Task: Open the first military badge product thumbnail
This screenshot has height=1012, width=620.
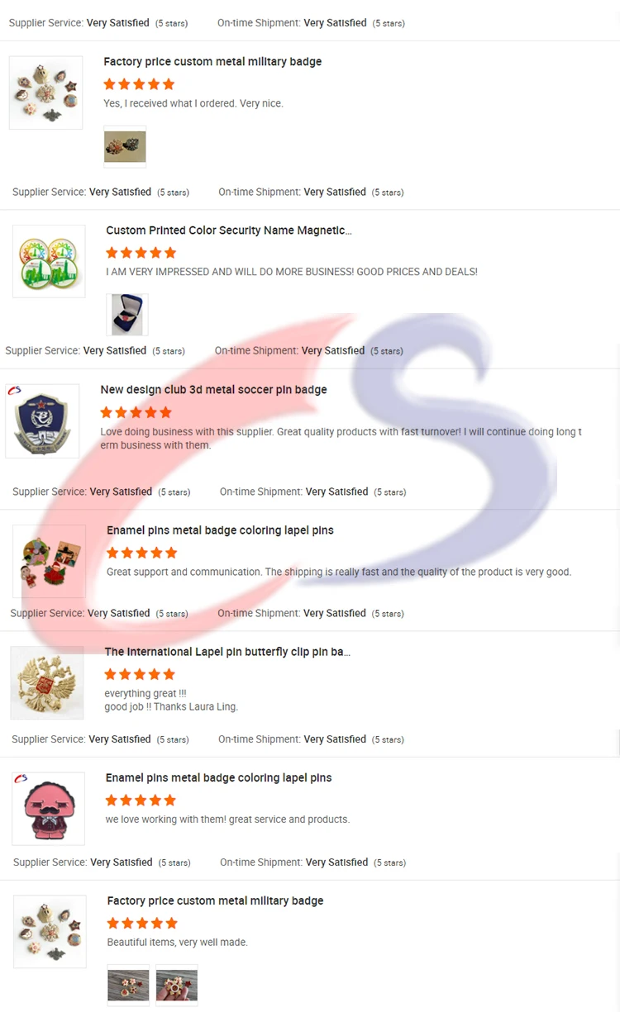Action: pos(45,93)
